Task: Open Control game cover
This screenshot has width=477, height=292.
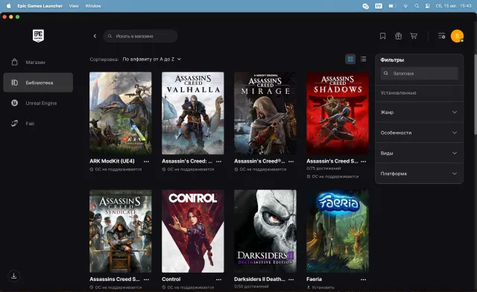Action: point(193,231)
